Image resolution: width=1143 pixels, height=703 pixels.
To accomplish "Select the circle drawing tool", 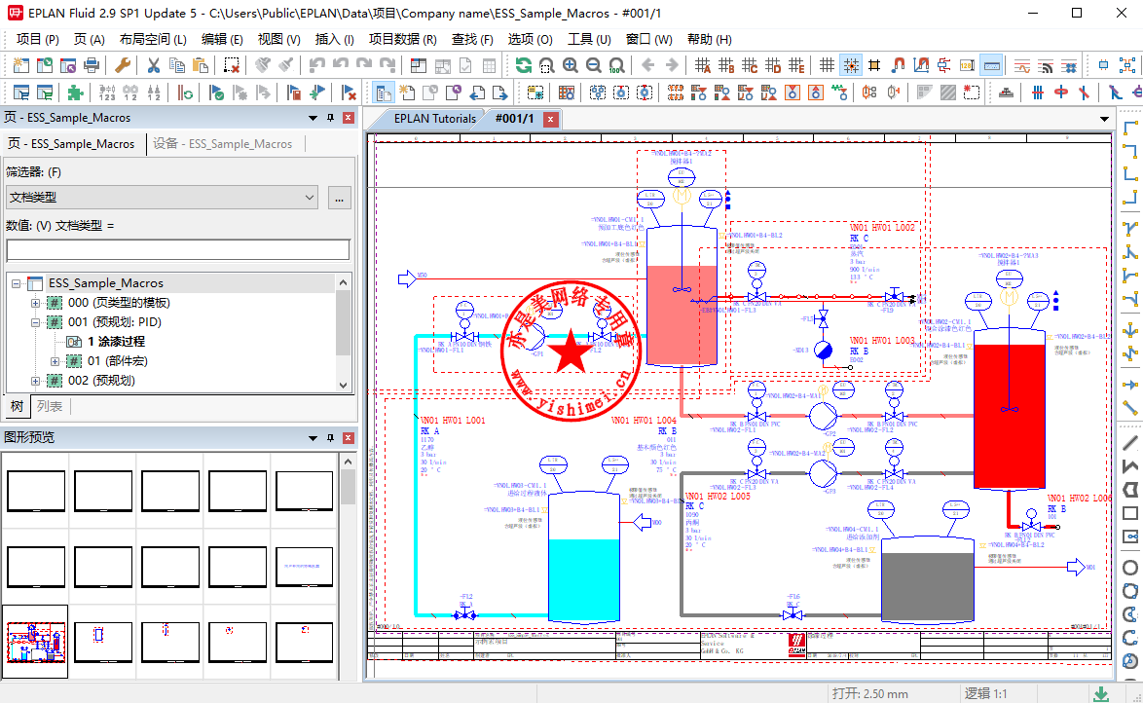I will 1130,568.
